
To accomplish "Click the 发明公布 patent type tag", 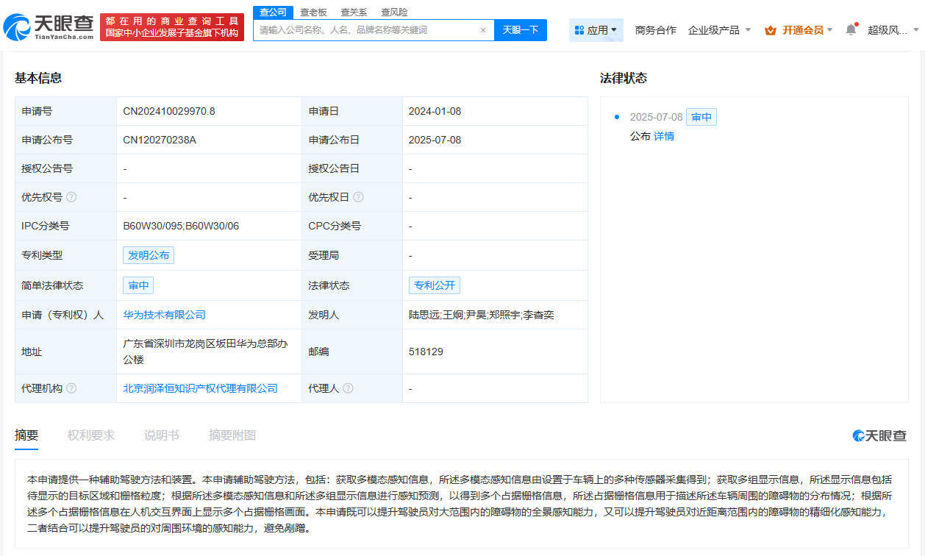I will 149,255.
